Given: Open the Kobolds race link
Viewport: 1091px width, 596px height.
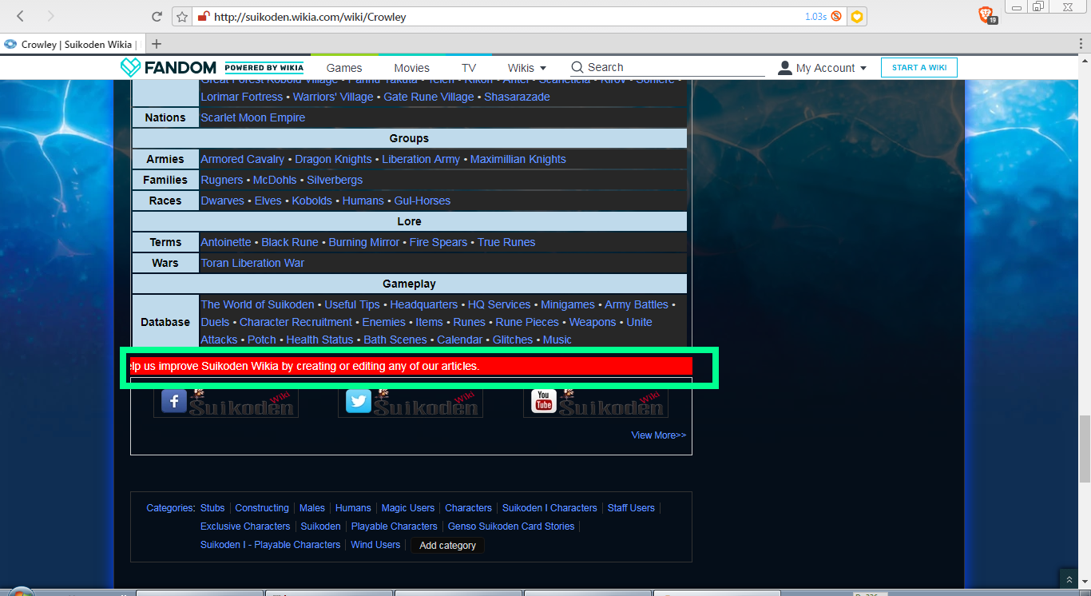Looking at the screenshot, I should click(x=312, y=201).
